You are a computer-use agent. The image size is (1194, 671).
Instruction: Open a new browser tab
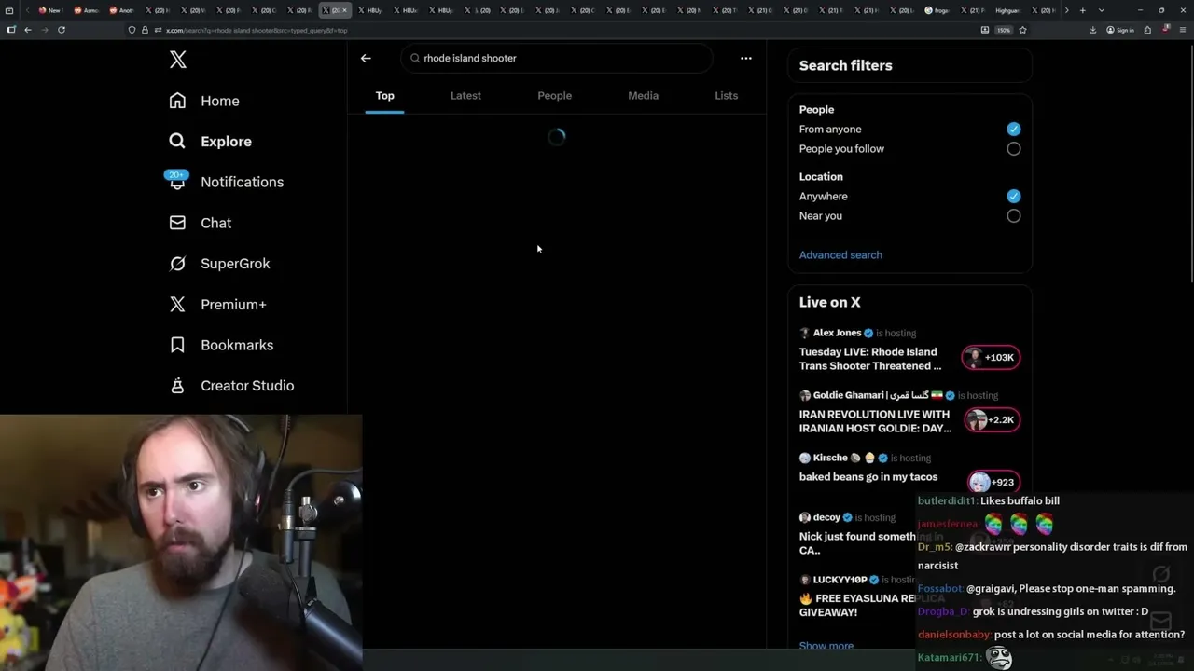[1082, 10]
